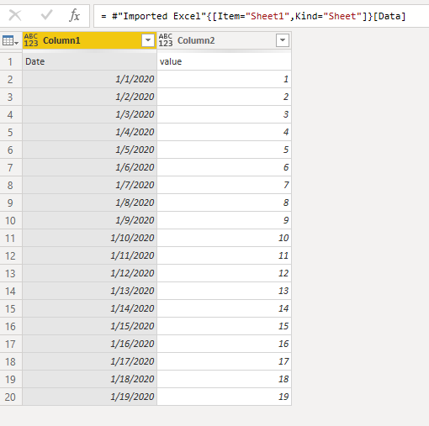The height and width of the screenshot is (426, 429).
Task: Select Column2 cell next to 1/19/2020
Action: pyautogui.click(x=224, y=397)
